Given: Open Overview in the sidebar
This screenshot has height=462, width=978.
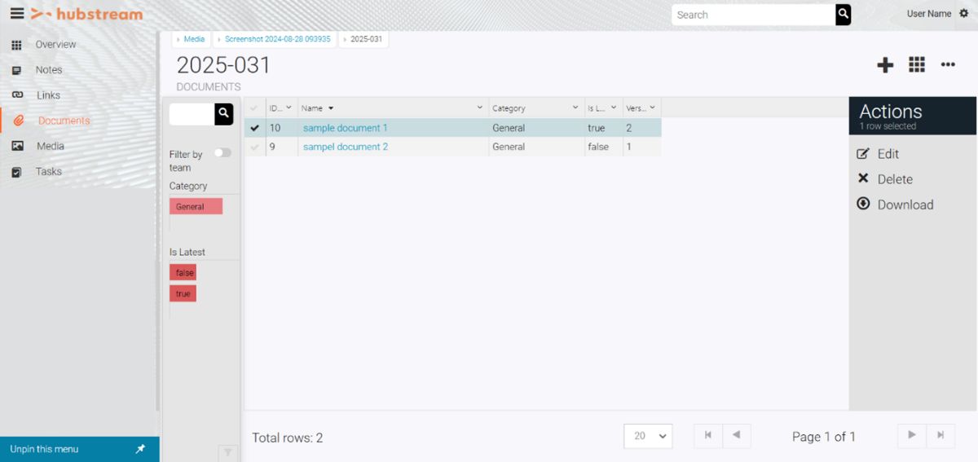Looking at the screenshot, I should (55, 45).
